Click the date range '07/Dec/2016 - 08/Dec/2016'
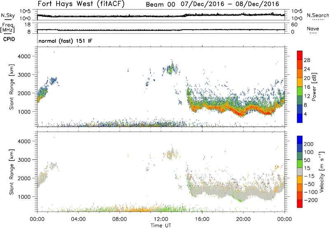This screenshot has width=329, height=228. [x=230, y=4]
